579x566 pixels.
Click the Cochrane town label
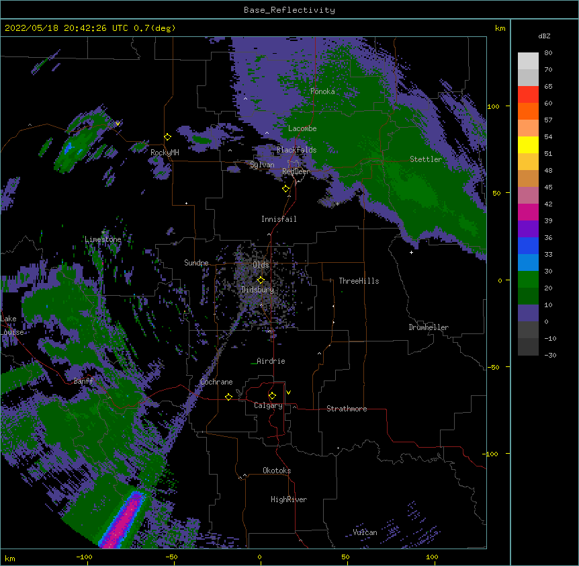[x=216, y=382]
